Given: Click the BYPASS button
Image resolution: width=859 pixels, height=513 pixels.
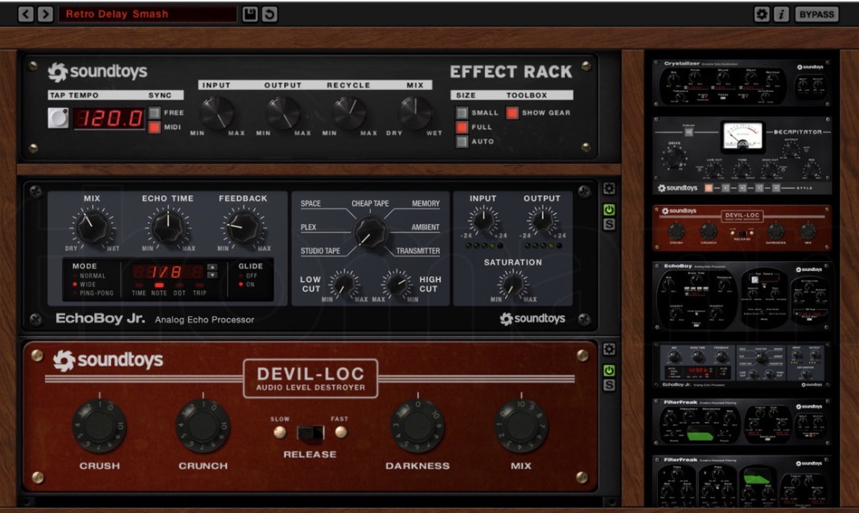Looking at the screenshot, I should point(817,14).
